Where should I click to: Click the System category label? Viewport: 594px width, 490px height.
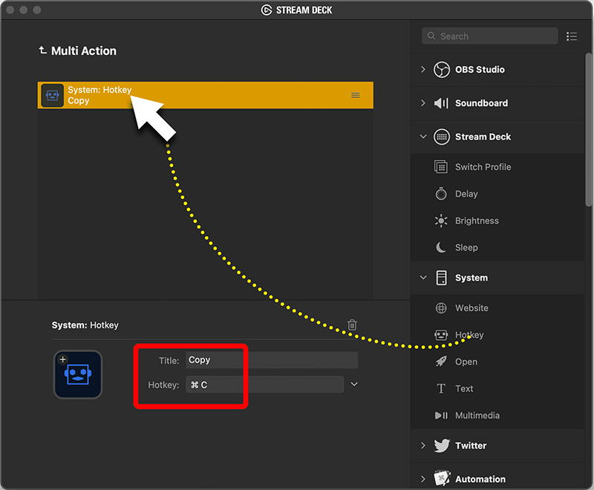pos(471,278)
